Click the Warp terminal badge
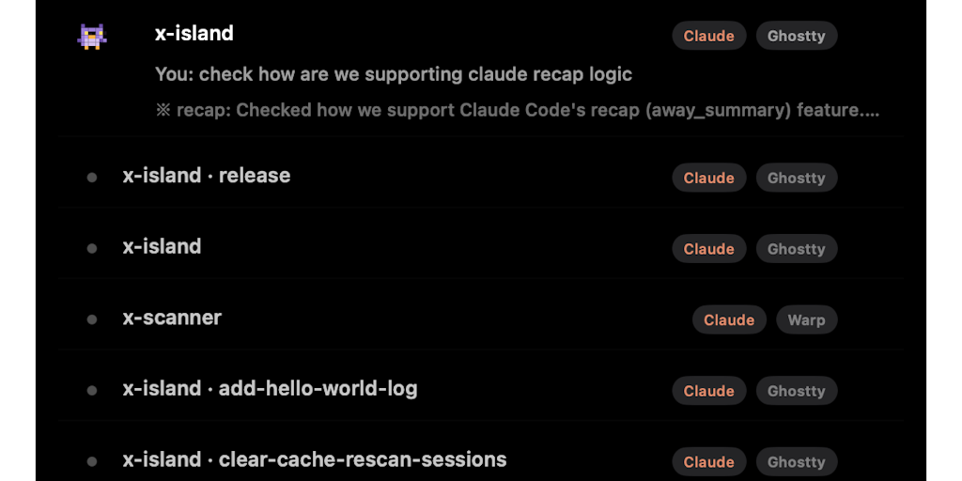Screen dimensions: 962x481 (806, 319)
